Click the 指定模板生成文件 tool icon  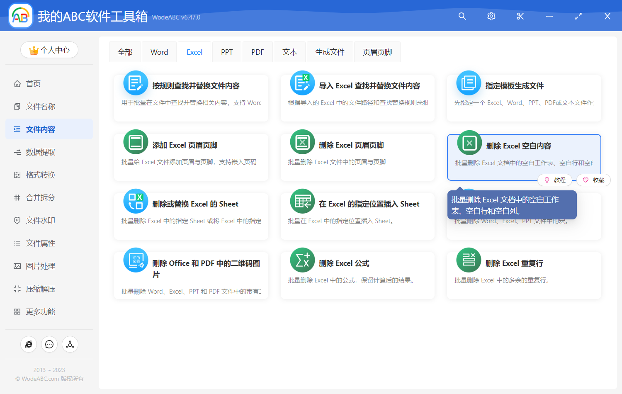[x=469, y=83]
